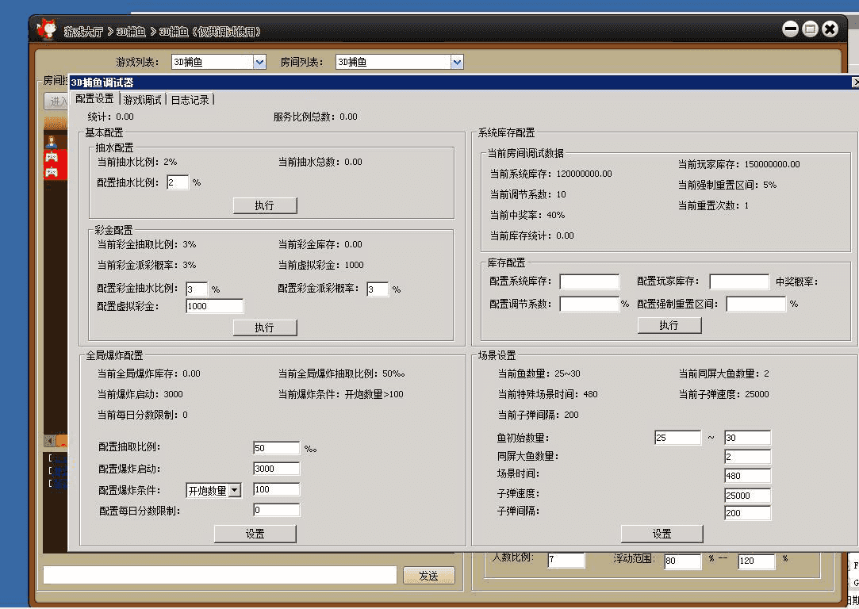
Task: Close the 3D捕鱼调试器 dialog
Action: 855,82
